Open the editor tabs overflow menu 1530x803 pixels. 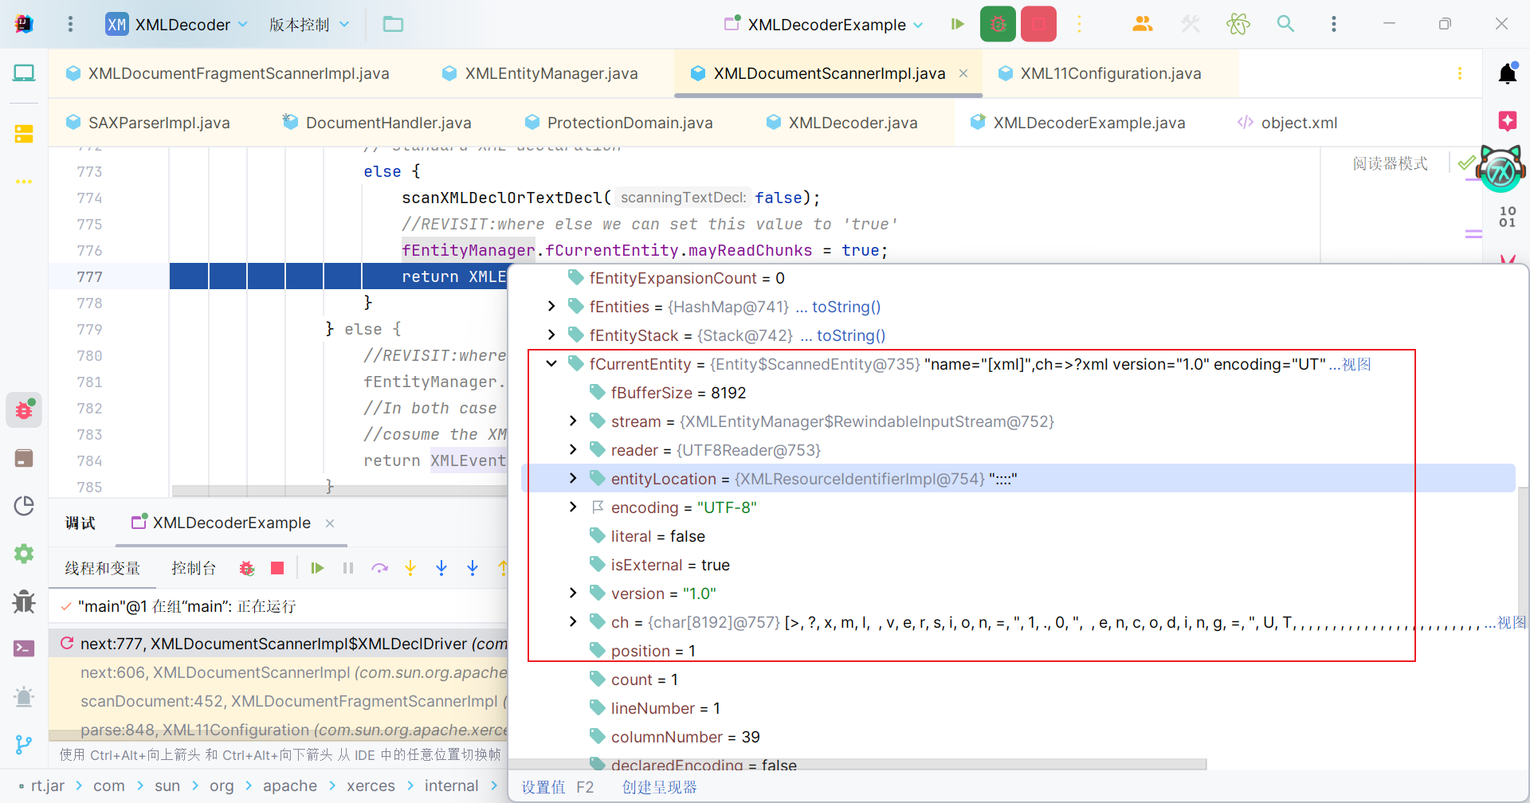[x=1459, y=73]
